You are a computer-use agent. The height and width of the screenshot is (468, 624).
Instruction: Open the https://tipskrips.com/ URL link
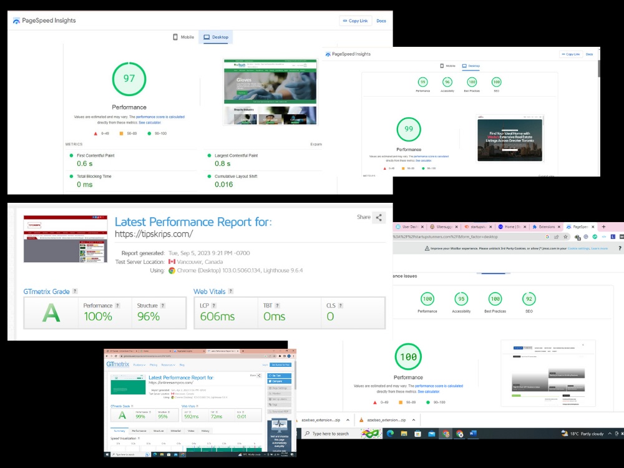[x=154, y=234]
